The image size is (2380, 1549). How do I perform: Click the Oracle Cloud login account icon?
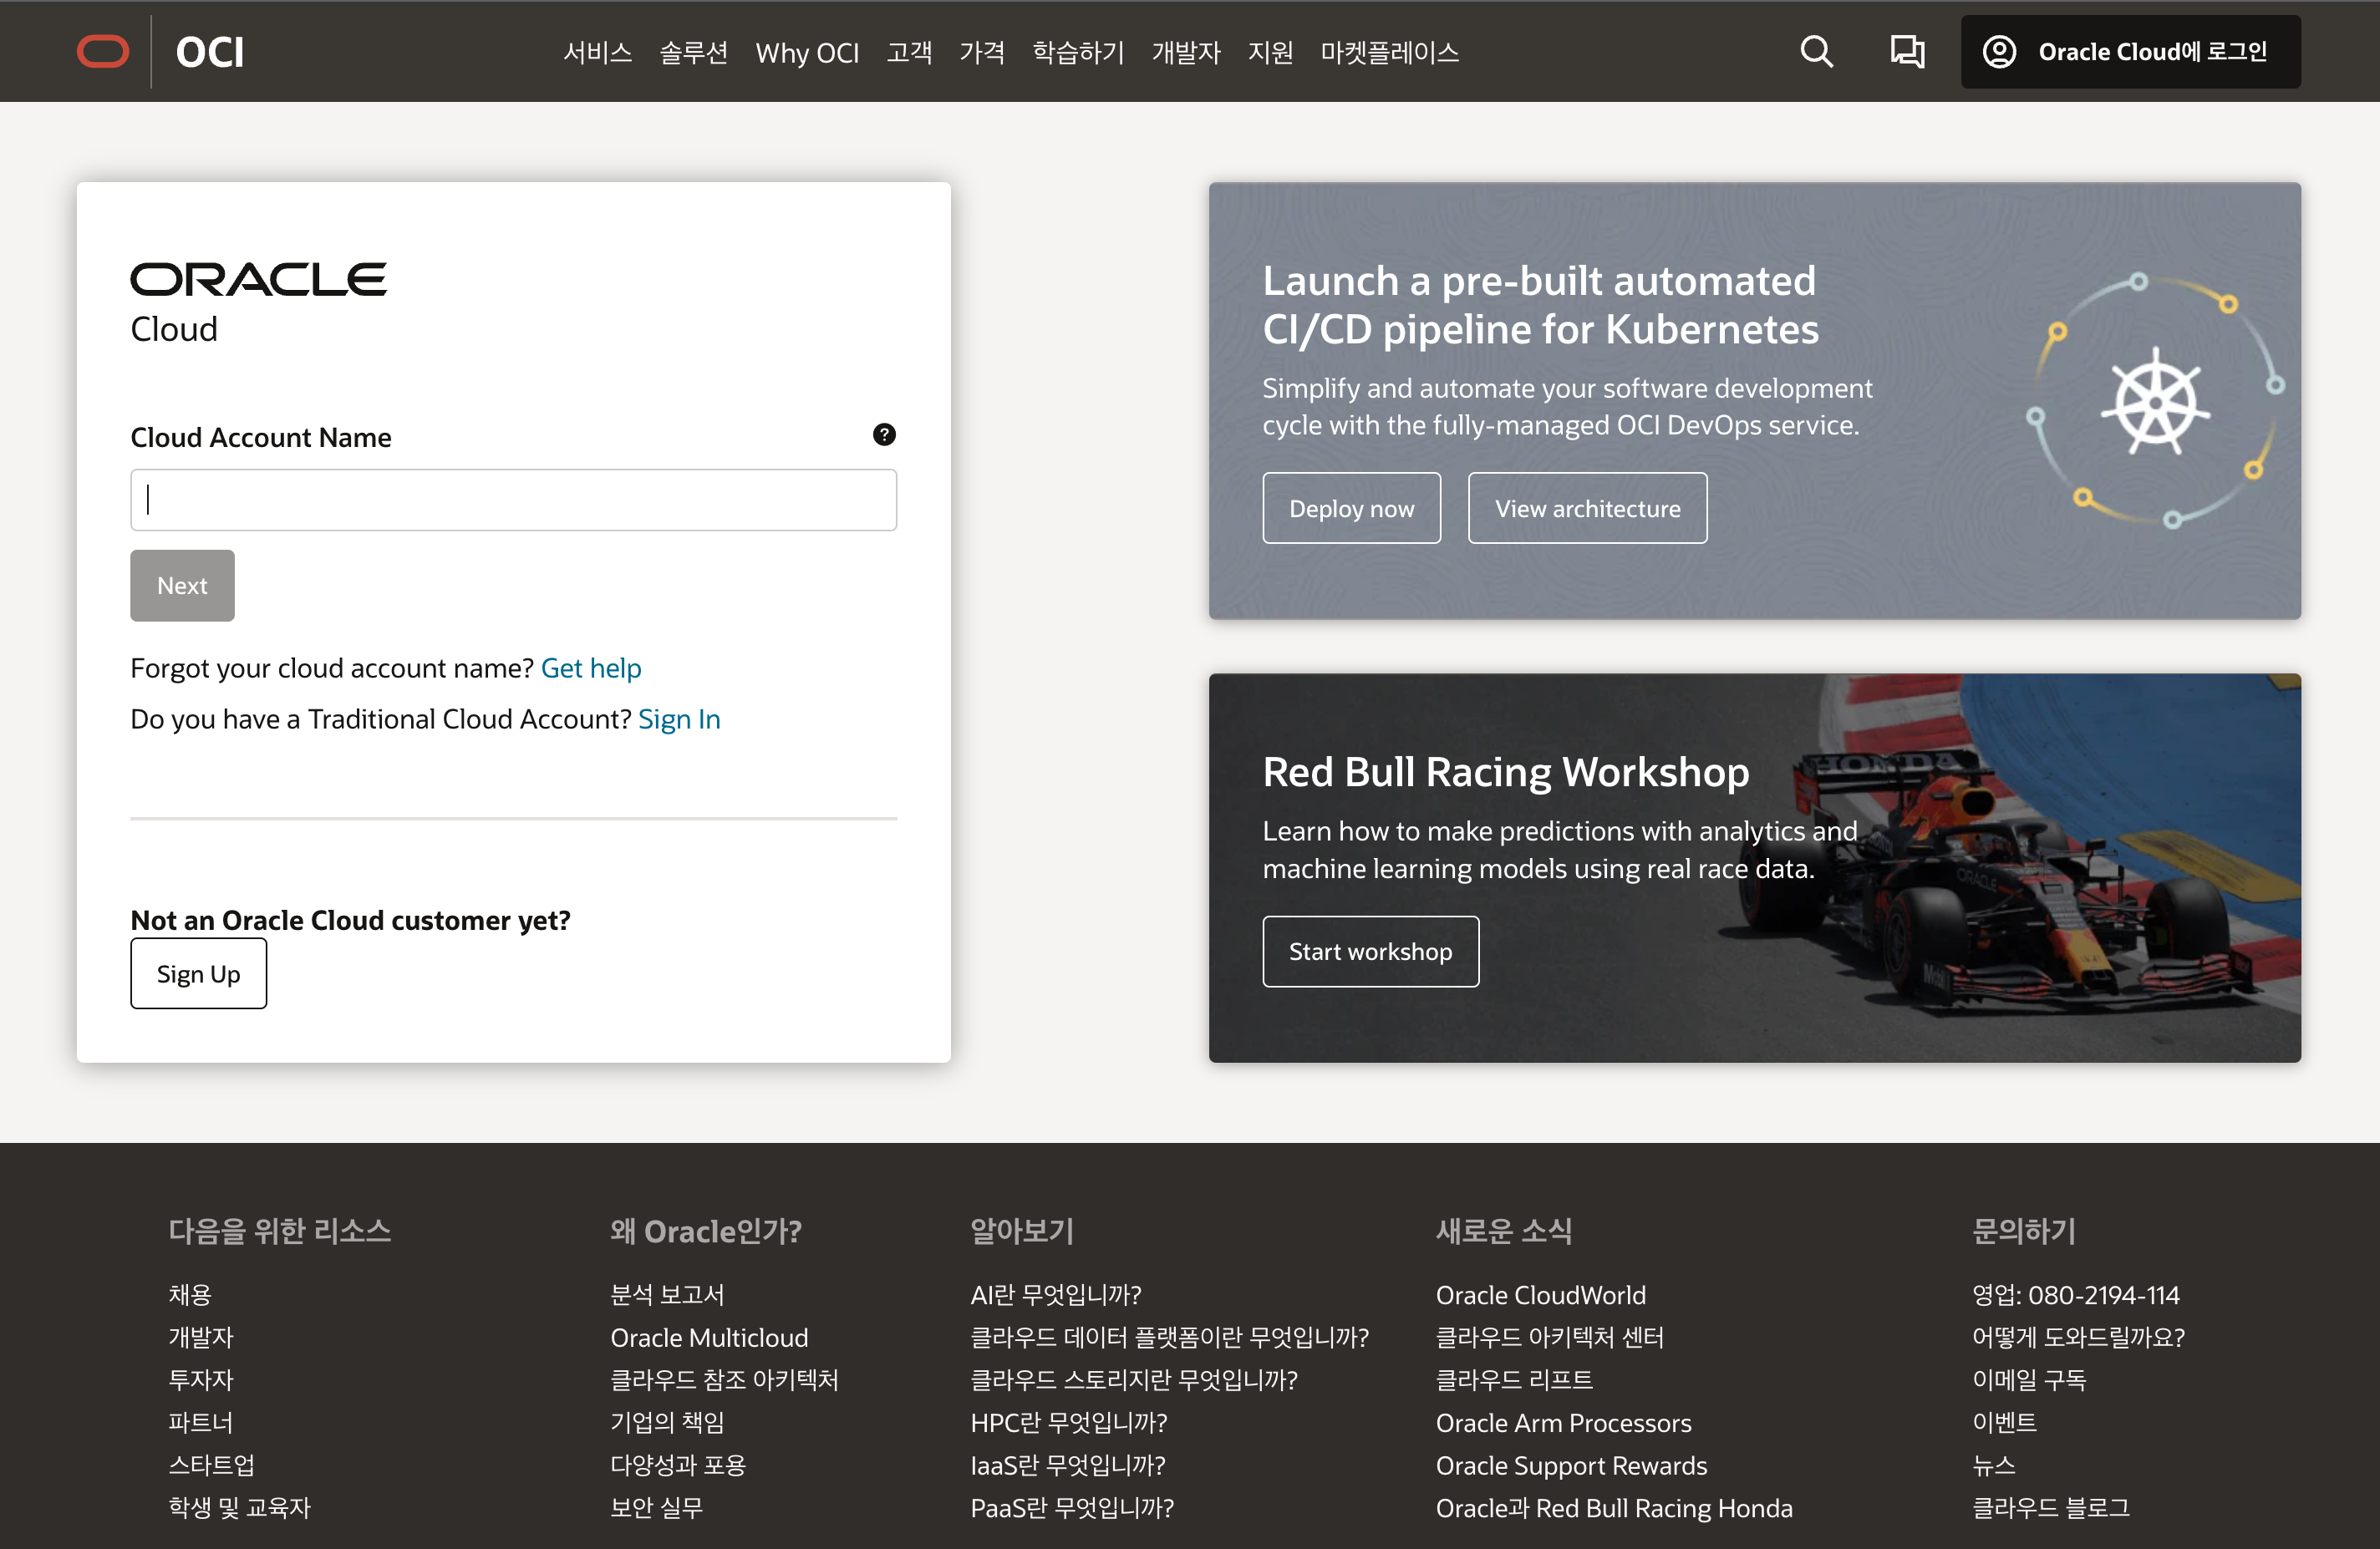(x=2000, y=50)
